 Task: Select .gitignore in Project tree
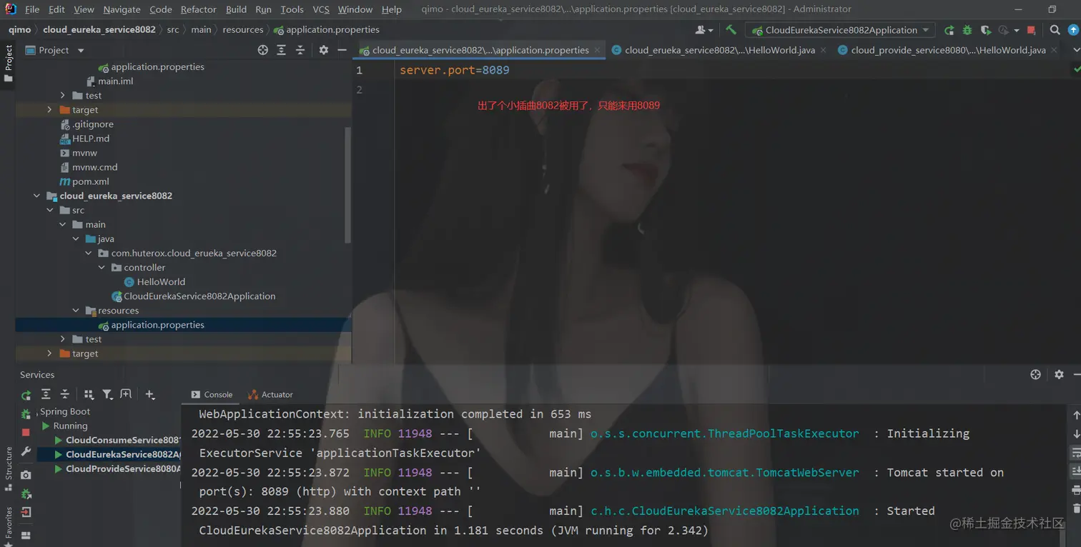click(x=92, y=124)
